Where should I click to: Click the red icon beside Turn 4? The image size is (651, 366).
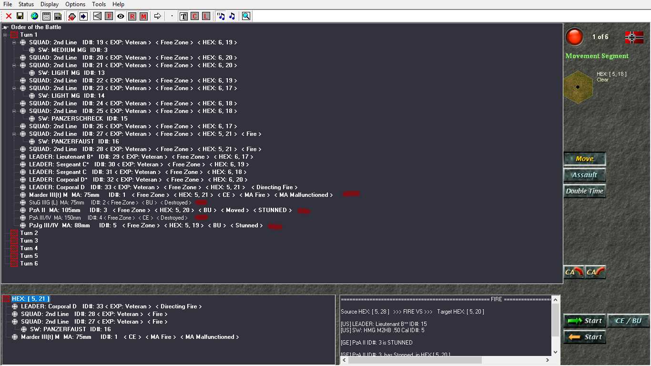(x=14, y=248)
